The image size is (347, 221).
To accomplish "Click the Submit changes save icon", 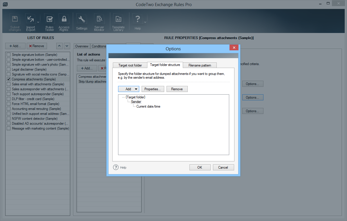I will [15, 19].
